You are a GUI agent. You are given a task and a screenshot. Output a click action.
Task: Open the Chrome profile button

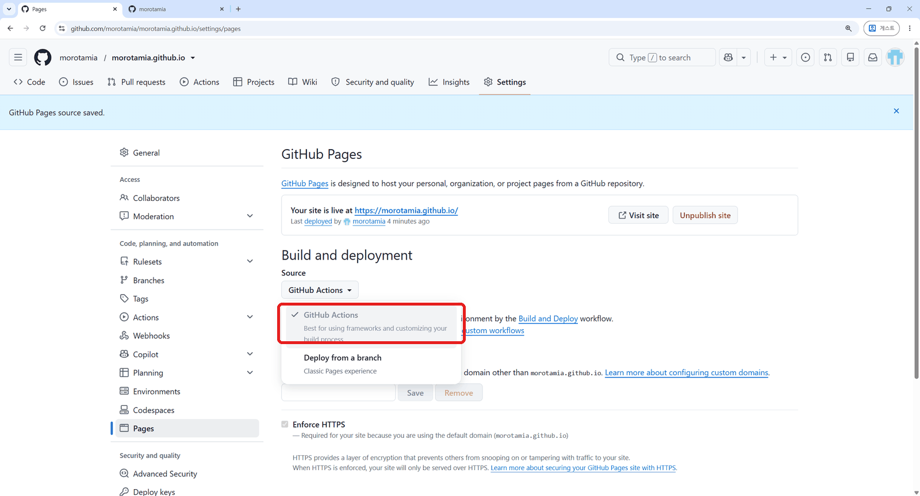881,28
